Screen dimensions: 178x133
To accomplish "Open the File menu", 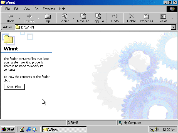I will [x=8, y=9].
